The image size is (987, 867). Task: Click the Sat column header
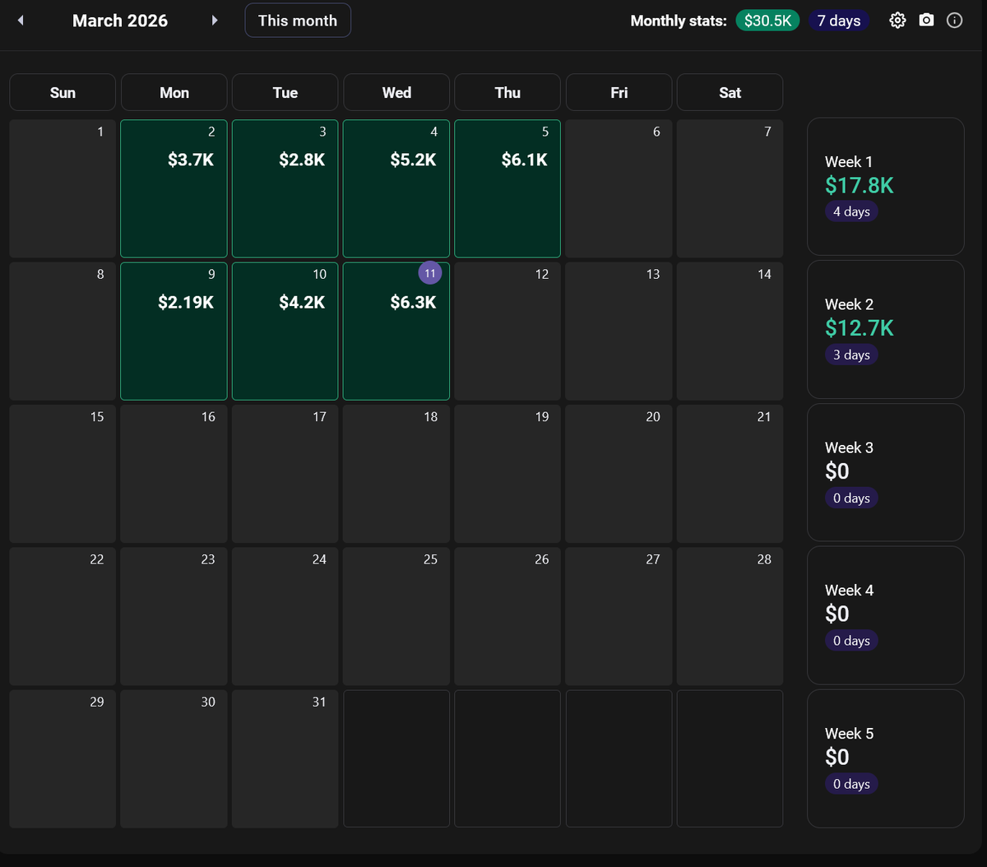click(730, 92)
